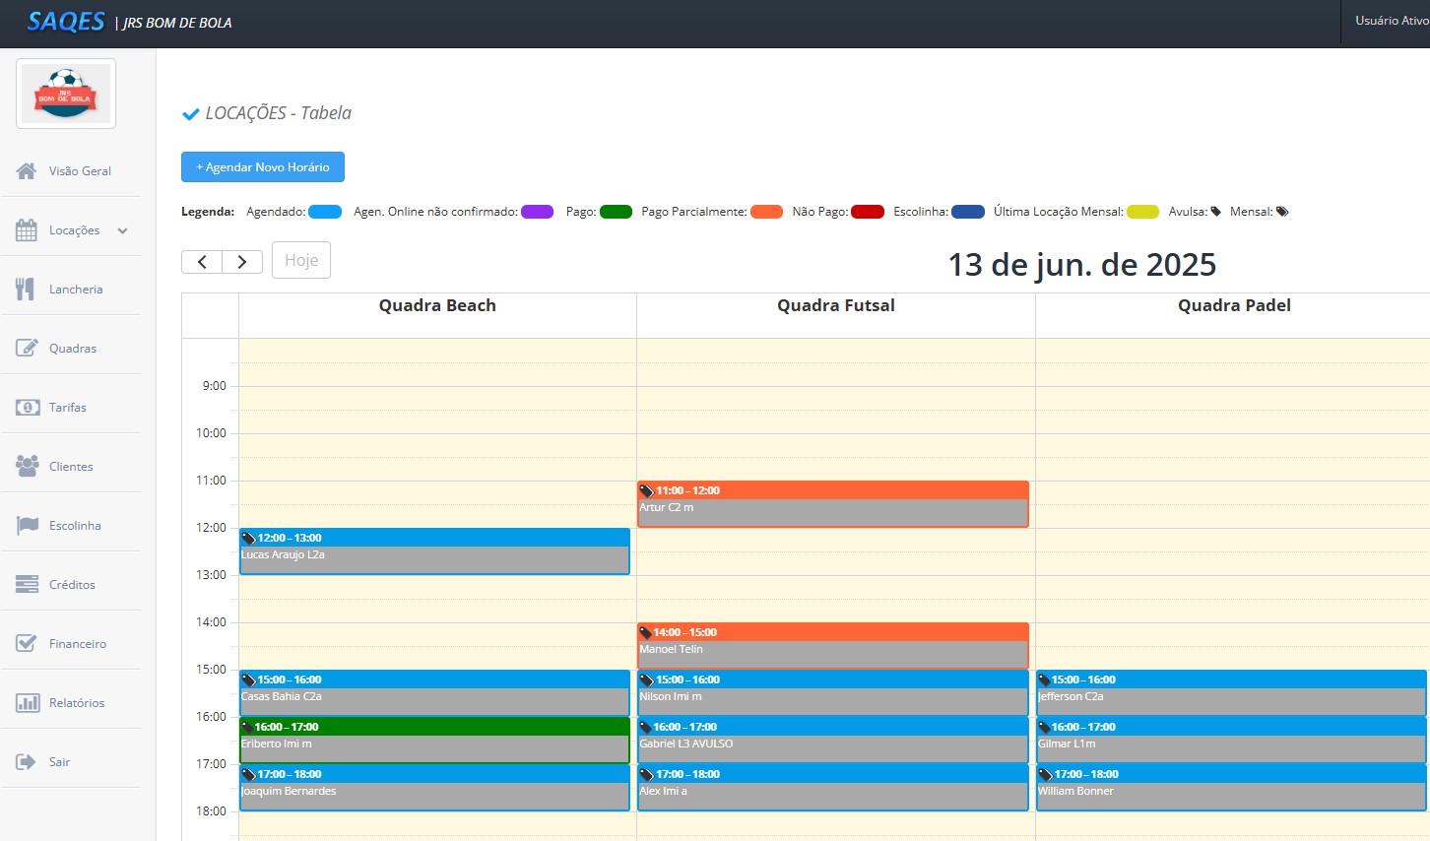Open the Locações calendar menu item

[x=74, y=230]
